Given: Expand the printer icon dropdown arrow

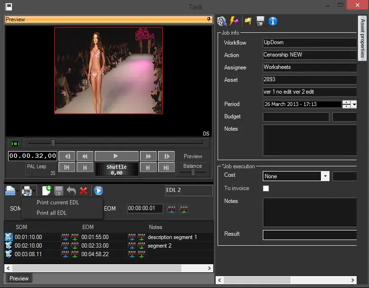Looking at the screenshot, I should pos(34,191).
